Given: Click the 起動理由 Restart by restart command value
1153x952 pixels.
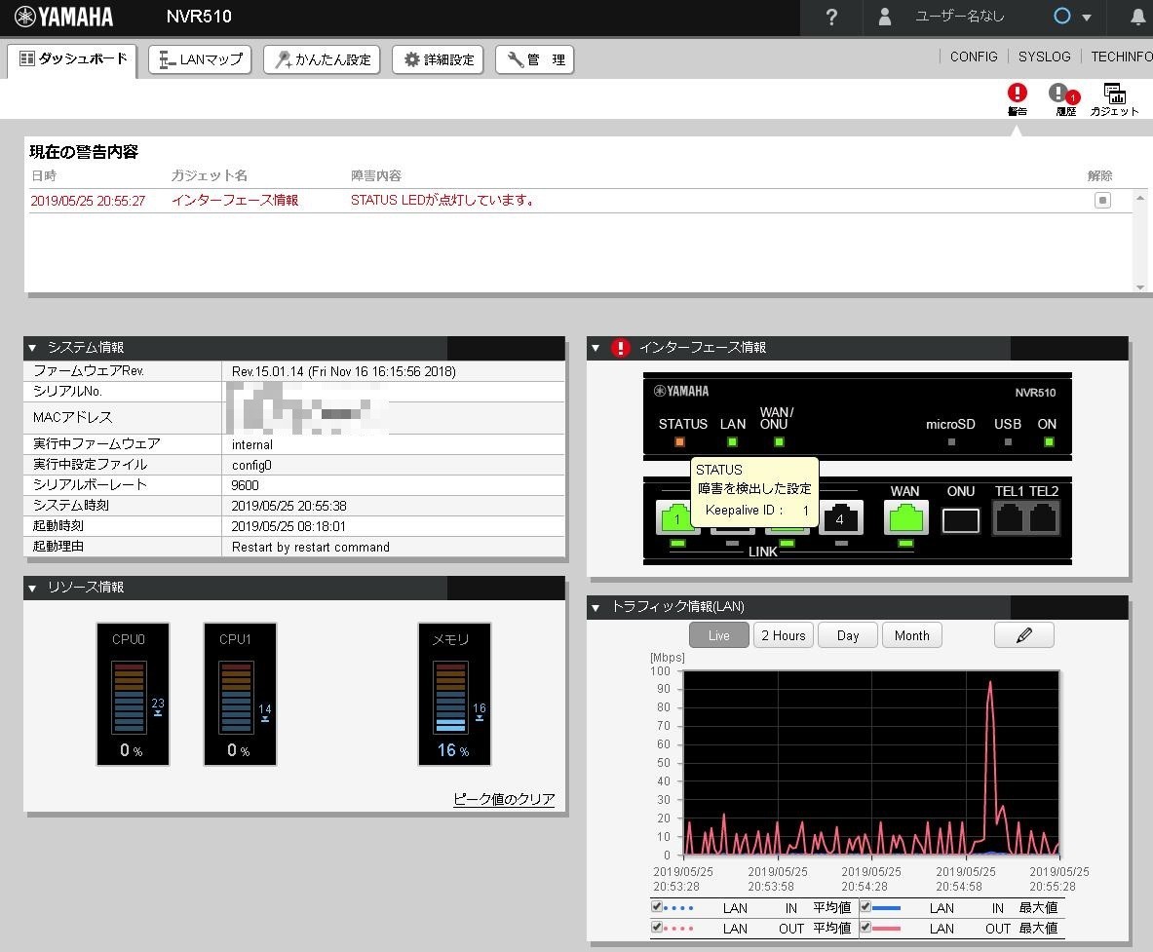Looking at the screenshot, I should pos(310,547).
